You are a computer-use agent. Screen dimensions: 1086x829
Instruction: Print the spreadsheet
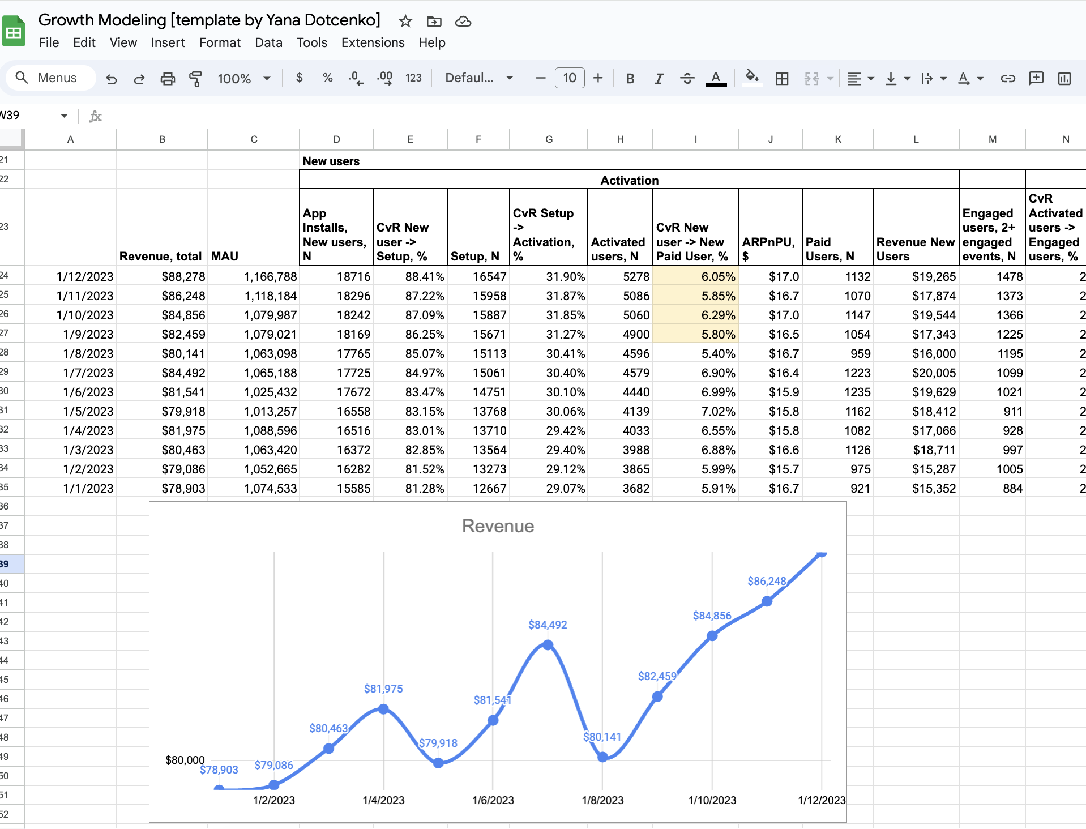click(168, 79)
